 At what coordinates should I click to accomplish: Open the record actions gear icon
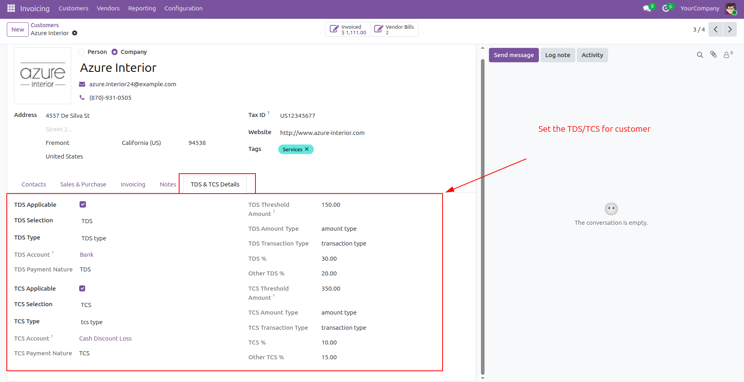point(75,33)
